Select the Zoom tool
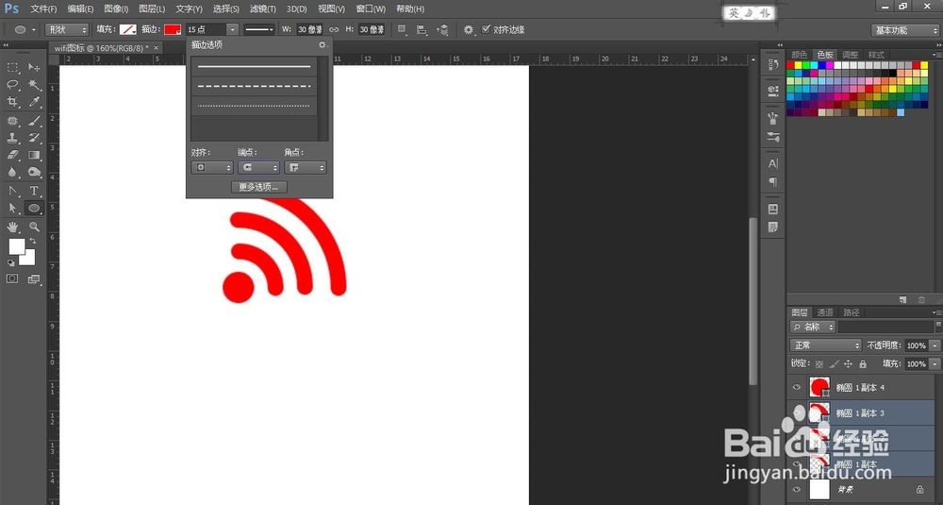 coord(34,227)
